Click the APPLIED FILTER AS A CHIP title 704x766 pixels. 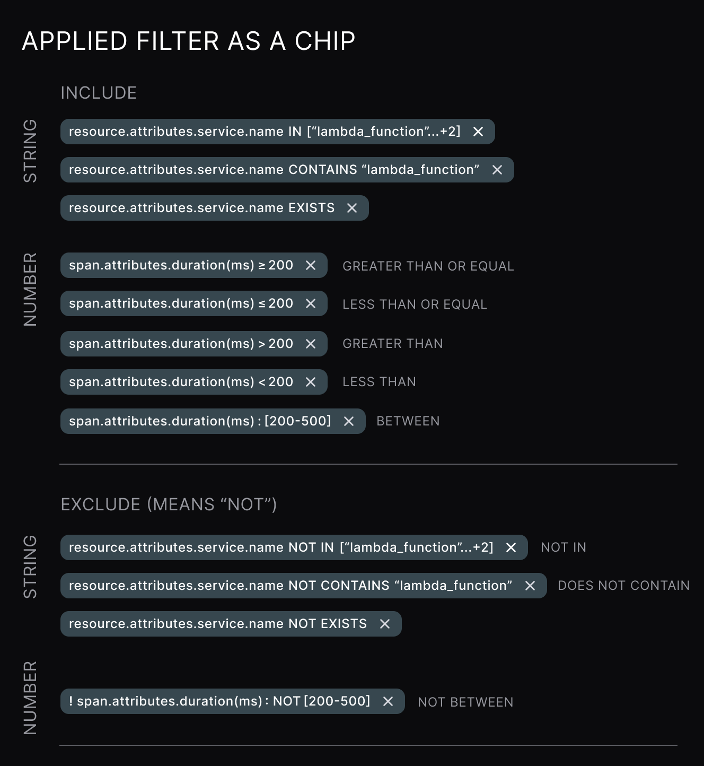coord(188,41)
